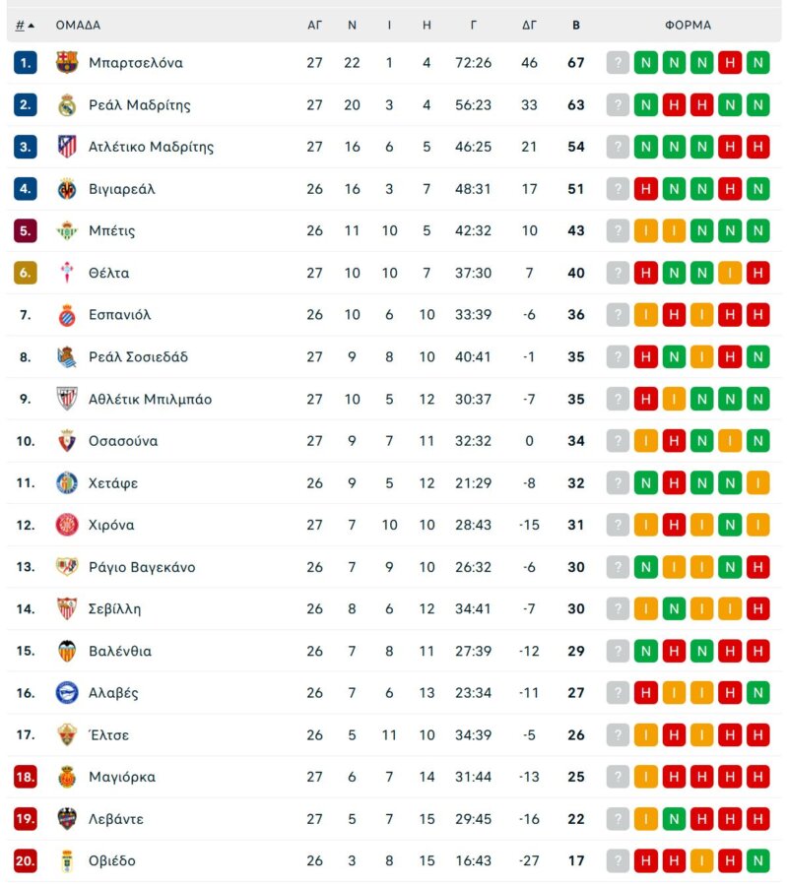Select the Valencia bat crest icon

coord(66,651)
